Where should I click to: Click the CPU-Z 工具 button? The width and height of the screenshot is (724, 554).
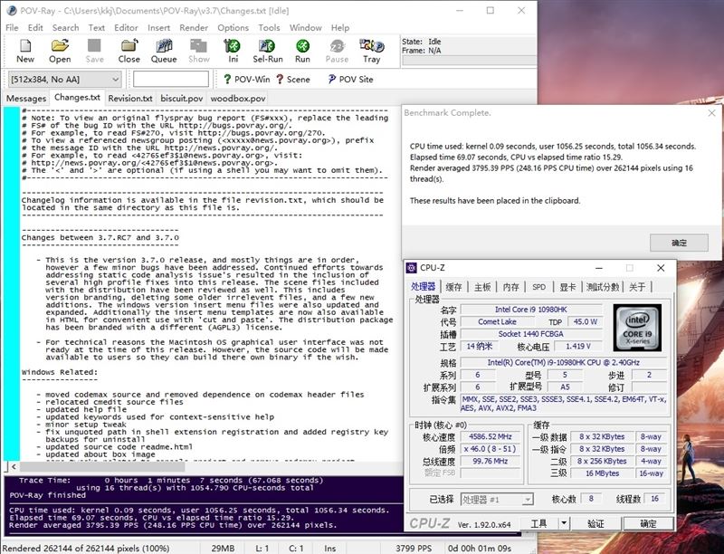538,523
